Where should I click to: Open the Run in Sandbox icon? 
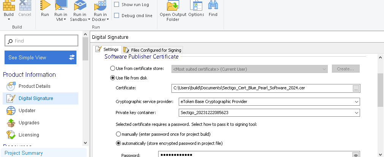[80, 5]
